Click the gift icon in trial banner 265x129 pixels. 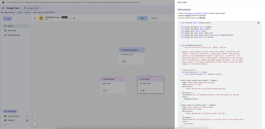pos(3,2)
